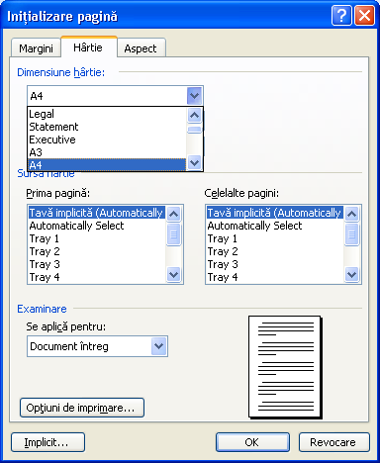Click scroll up arrow in Celelalte pagini list
Viewport: 380px width, 463px height.
pos(351,214)
